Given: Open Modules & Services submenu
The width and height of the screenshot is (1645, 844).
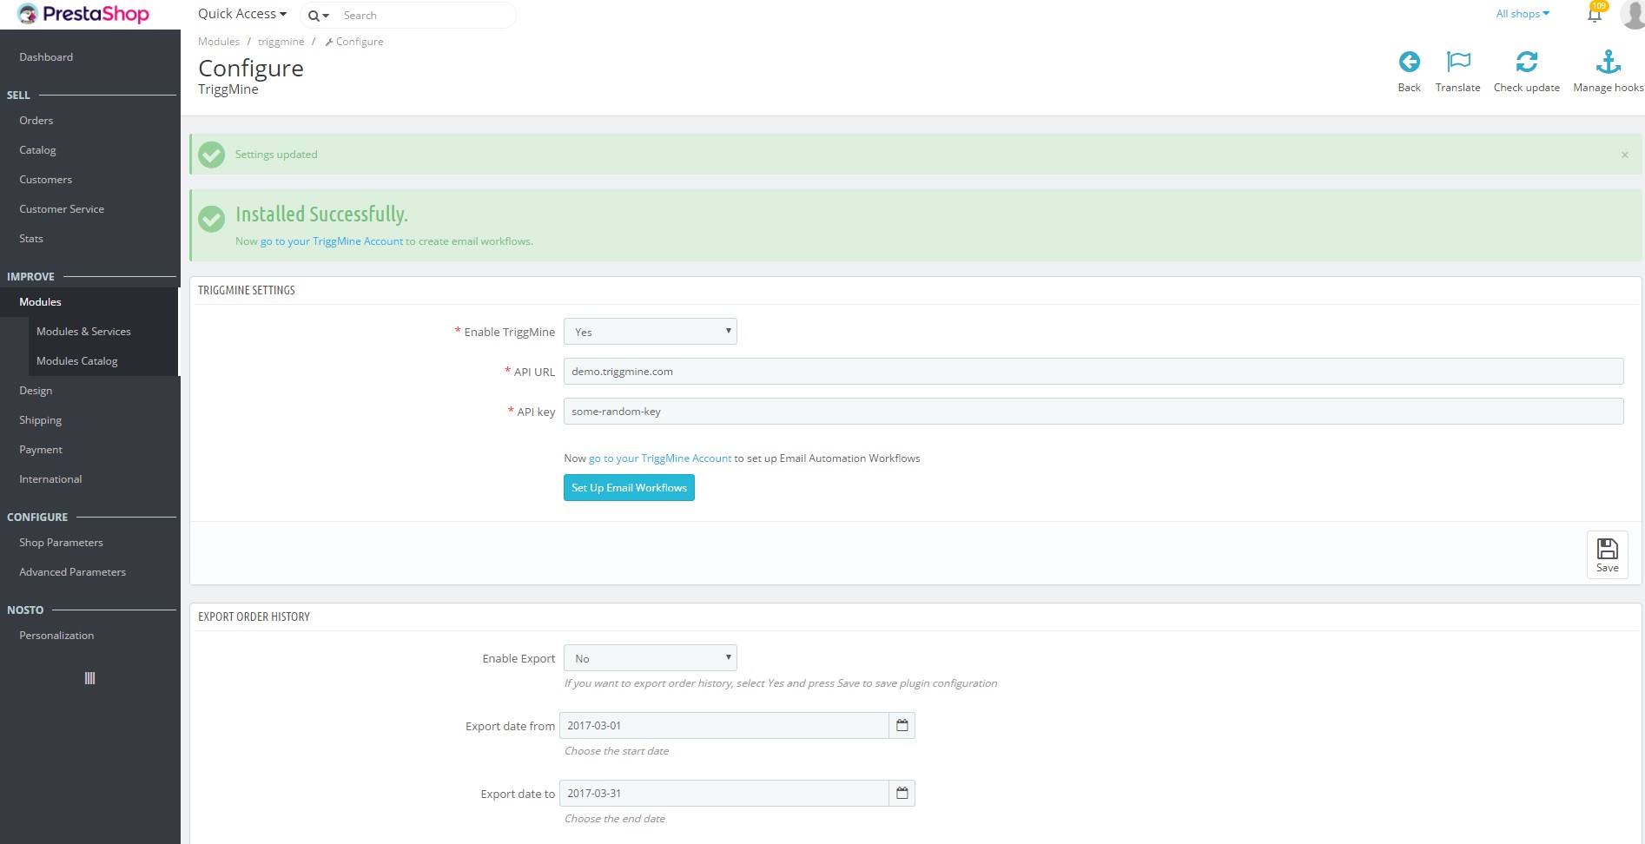Looking at the screenshot, I should [83, 332].
